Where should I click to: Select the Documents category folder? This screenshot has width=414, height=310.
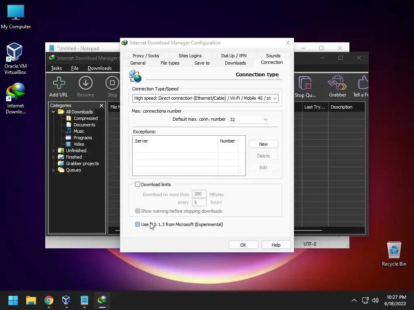click(x=84, y=125)
